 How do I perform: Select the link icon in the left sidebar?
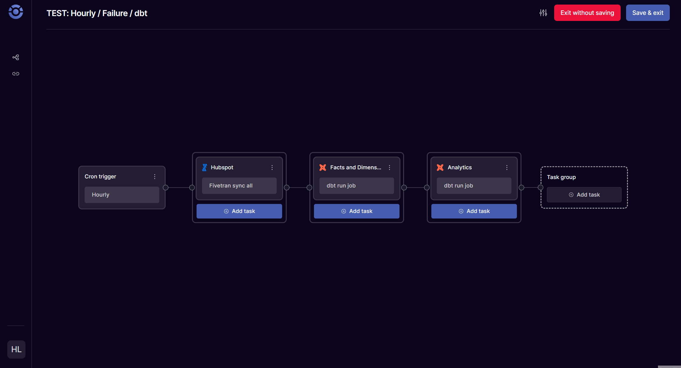15,73
